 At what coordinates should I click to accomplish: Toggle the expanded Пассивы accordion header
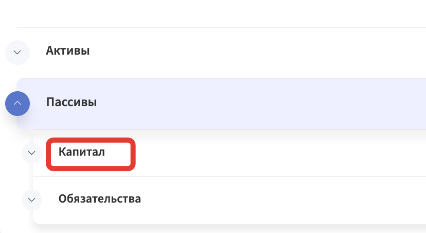[x=221, y=104]
